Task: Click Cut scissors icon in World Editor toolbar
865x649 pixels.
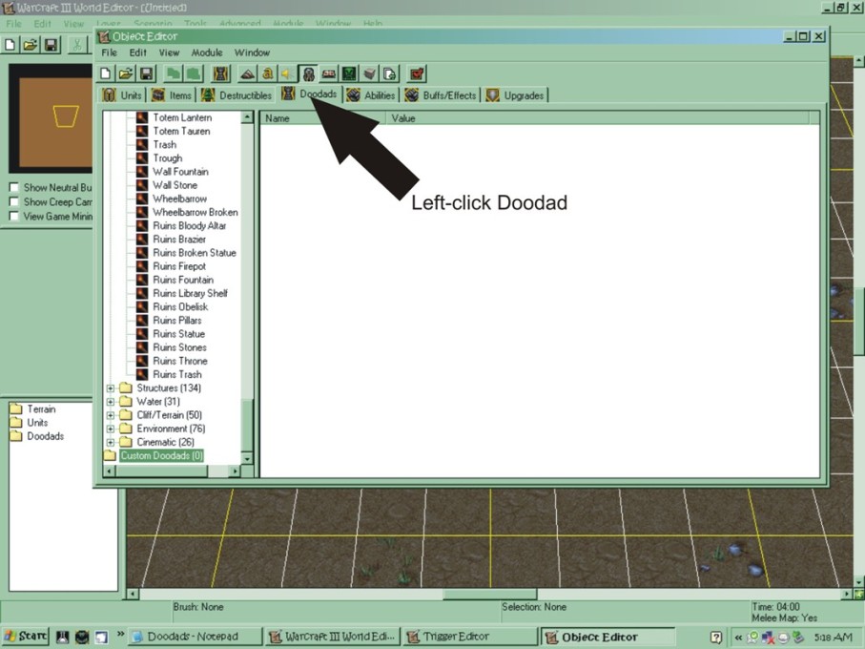Action: tap(77, 45)
